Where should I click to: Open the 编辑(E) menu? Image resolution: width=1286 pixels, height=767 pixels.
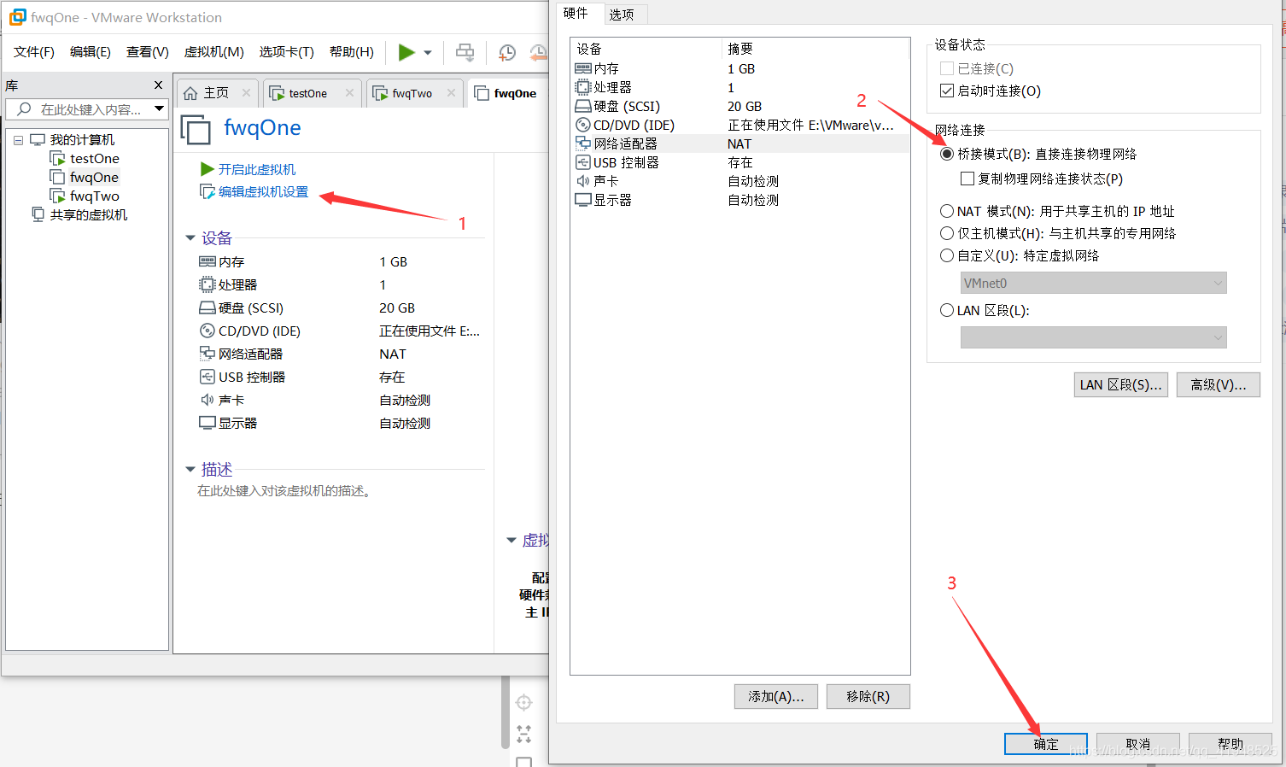pos(91,52)
